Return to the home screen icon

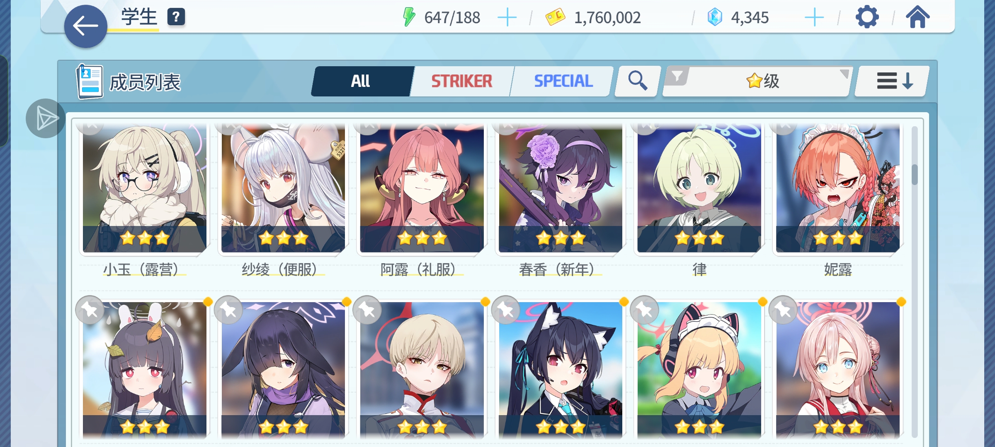click(x=917, y=17)
